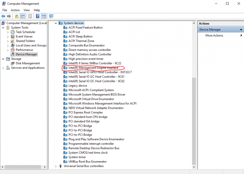The image size is (244, 174).
Task: Select Remote Desktop Device Redirector Bus
Action: [x=94, y=148]
